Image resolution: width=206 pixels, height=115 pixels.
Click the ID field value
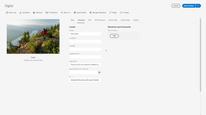[85, 80]
